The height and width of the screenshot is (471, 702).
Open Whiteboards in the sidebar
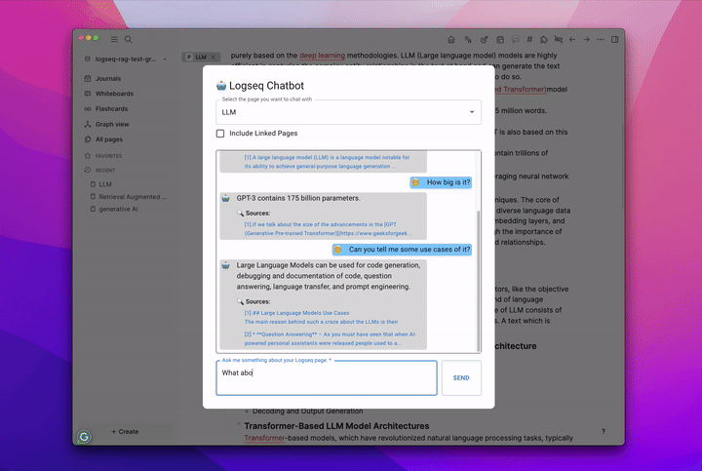tap(114, 94)
